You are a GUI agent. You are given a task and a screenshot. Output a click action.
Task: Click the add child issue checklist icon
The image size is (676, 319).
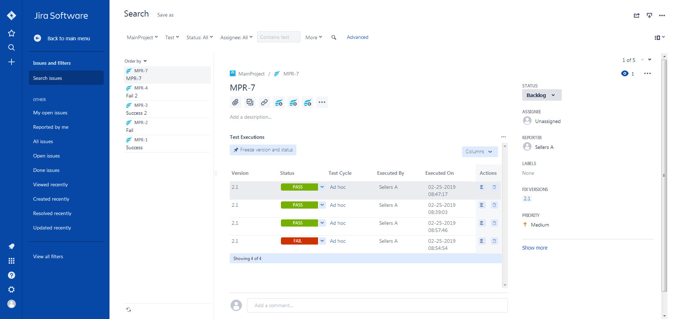(250, 102)
